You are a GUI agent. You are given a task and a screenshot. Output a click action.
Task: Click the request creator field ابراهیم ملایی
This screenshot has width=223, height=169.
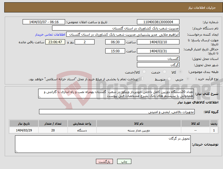point(123,34)
